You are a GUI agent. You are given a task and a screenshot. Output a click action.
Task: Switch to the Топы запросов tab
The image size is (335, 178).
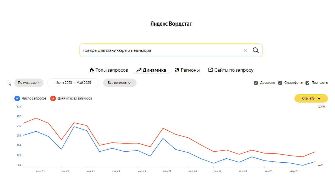(112, 70)
